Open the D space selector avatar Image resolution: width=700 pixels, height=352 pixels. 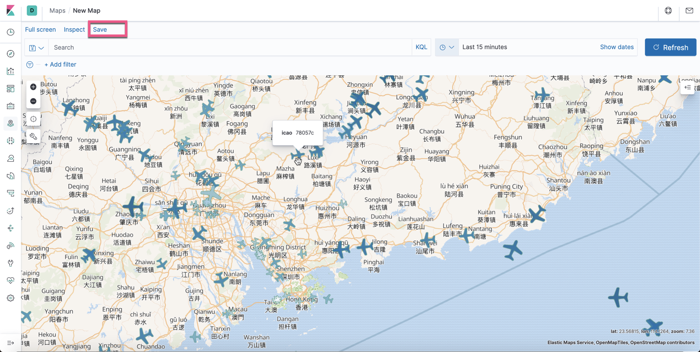(x=32, y=10)
